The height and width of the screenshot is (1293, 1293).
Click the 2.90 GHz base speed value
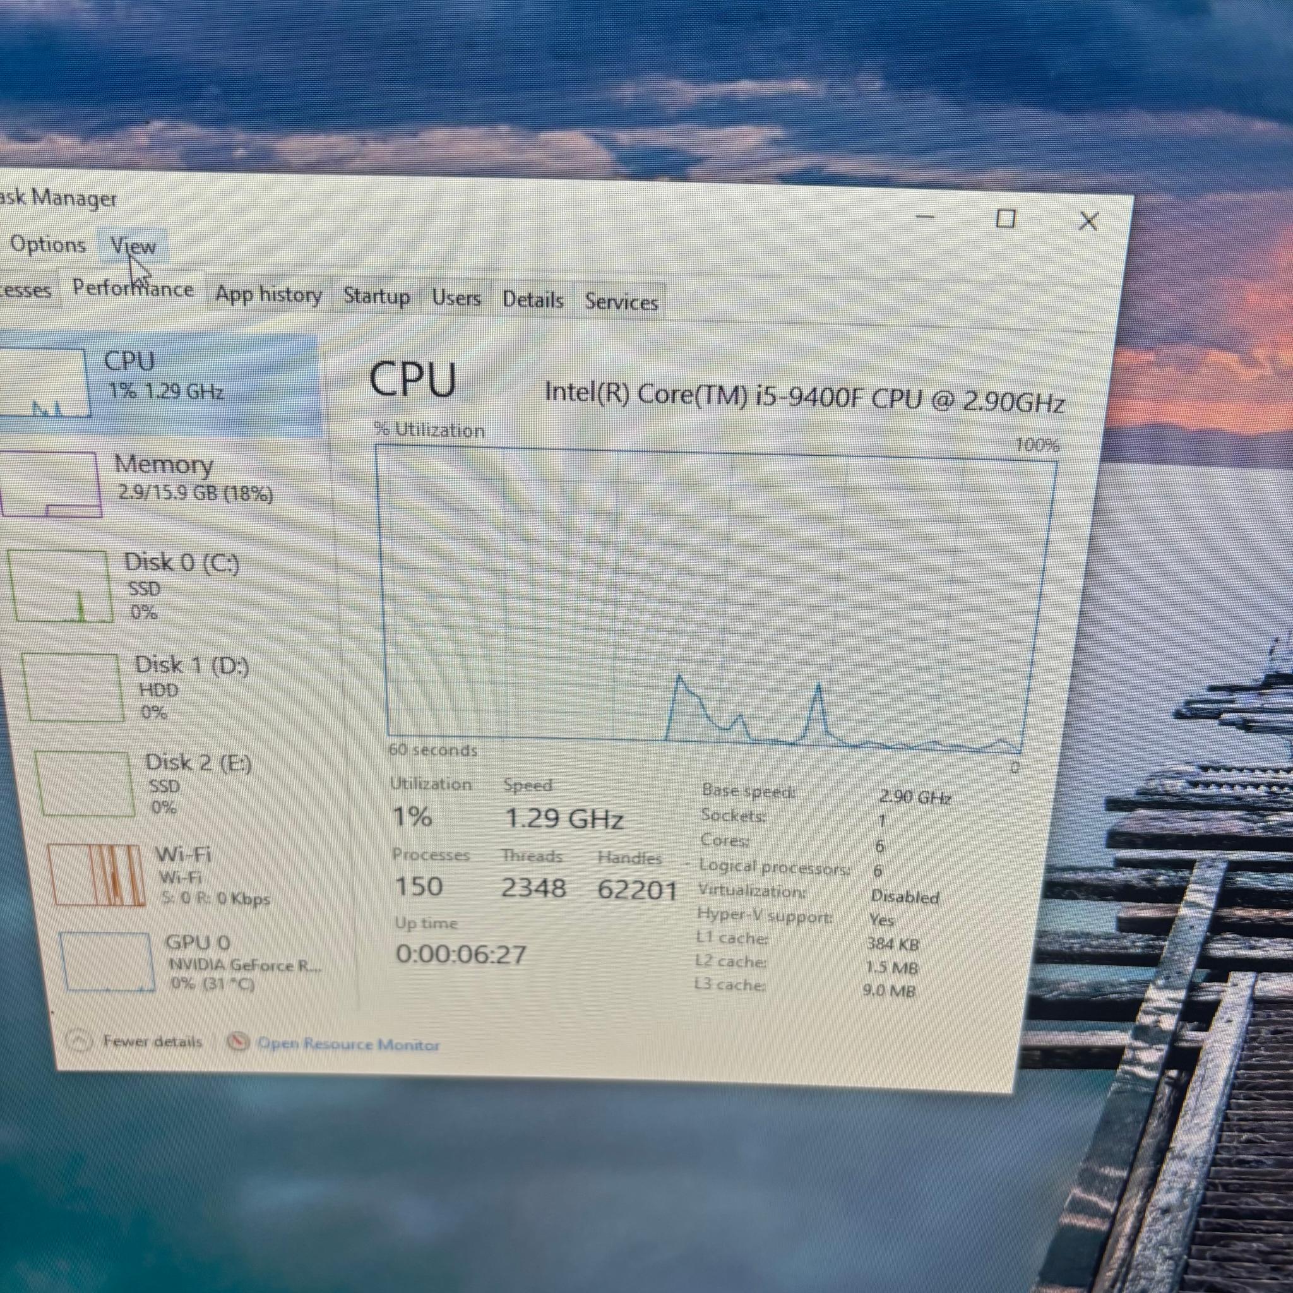click(915, 797)
